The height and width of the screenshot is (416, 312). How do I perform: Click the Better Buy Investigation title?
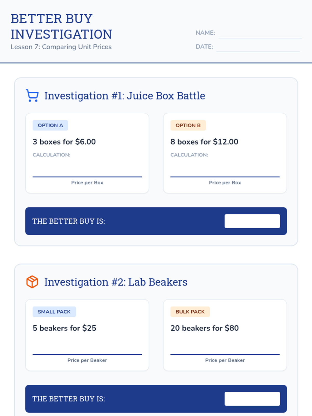coord(61,26)
